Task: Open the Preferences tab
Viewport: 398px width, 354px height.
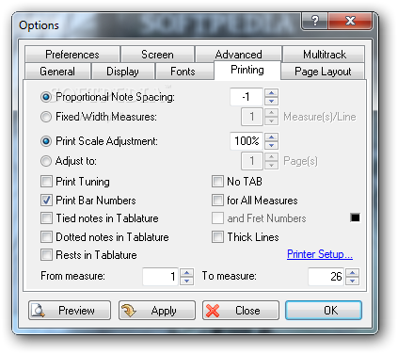Action: (72, 55)
